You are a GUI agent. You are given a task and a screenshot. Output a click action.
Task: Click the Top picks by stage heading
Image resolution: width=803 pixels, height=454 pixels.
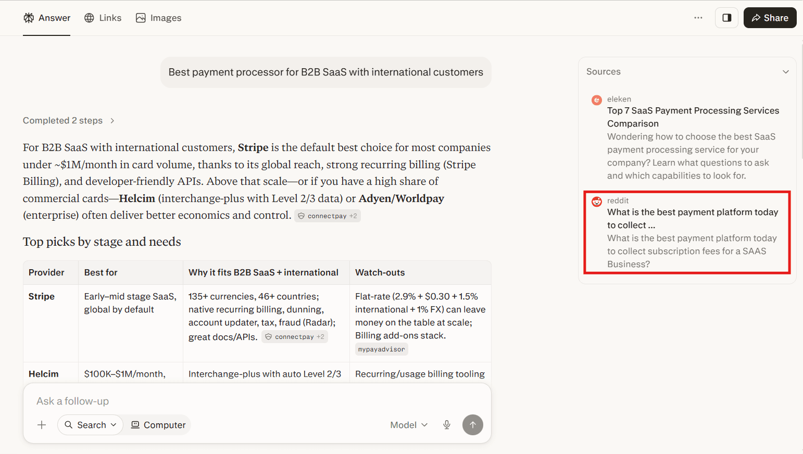coord(102,242)
